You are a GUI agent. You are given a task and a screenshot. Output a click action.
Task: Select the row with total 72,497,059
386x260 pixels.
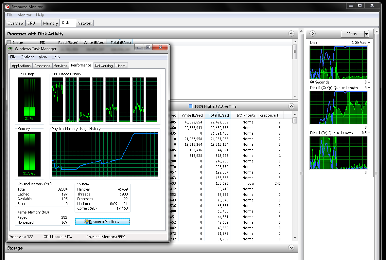(x=226, y=122)
